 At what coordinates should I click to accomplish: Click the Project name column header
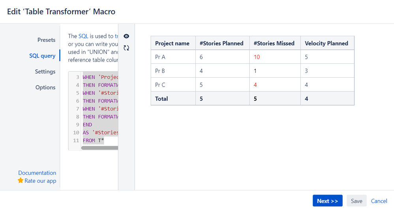[172, 43]
